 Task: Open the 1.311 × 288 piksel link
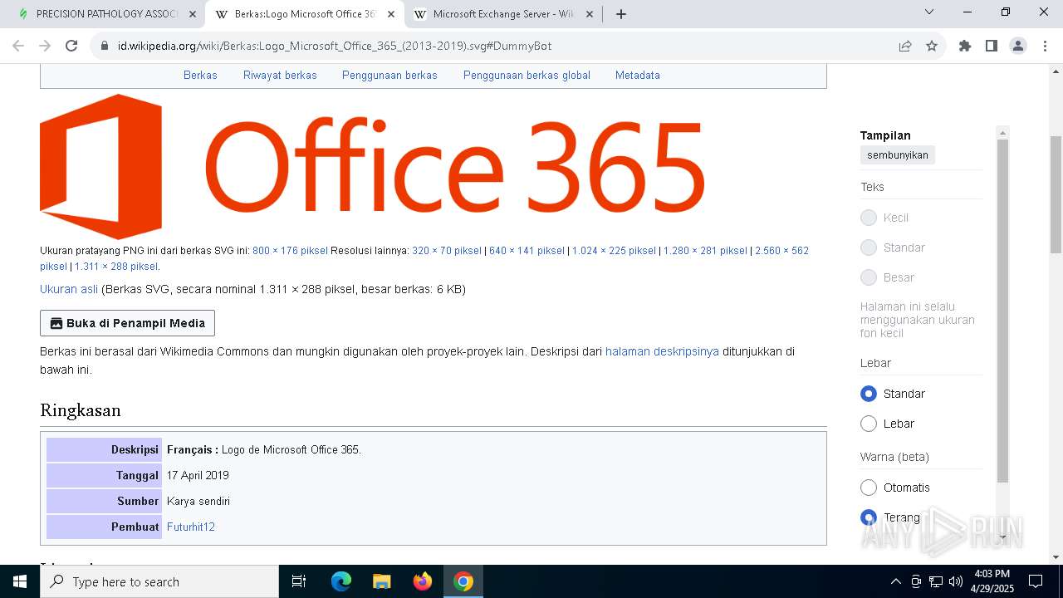click(116, 267)
